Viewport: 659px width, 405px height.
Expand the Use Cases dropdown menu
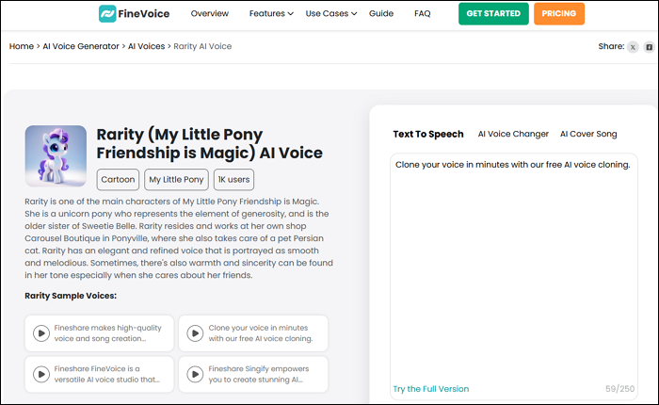coord(331,14)
